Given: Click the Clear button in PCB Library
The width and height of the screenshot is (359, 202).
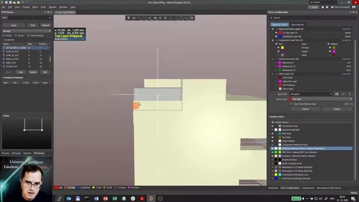Looking at the screenshot, I should pyautogui.click(x=33, y=25).
